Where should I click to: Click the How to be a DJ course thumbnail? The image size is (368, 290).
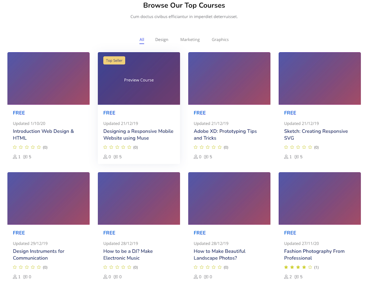(x=139, y=198)
